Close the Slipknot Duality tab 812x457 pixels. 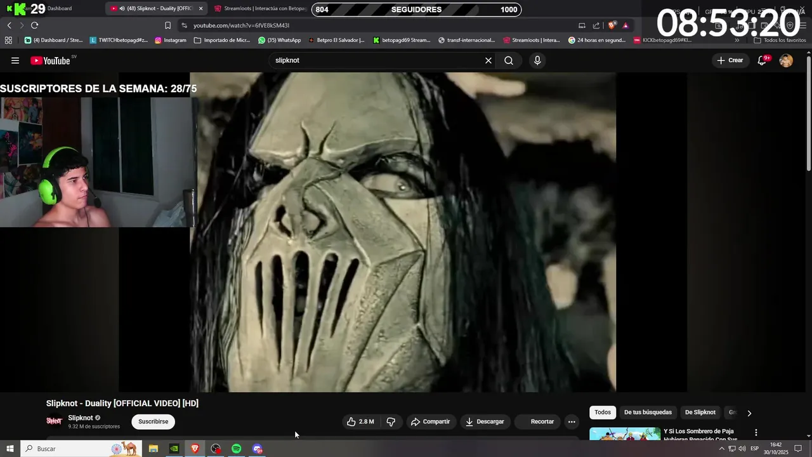(x=200, y=9)
